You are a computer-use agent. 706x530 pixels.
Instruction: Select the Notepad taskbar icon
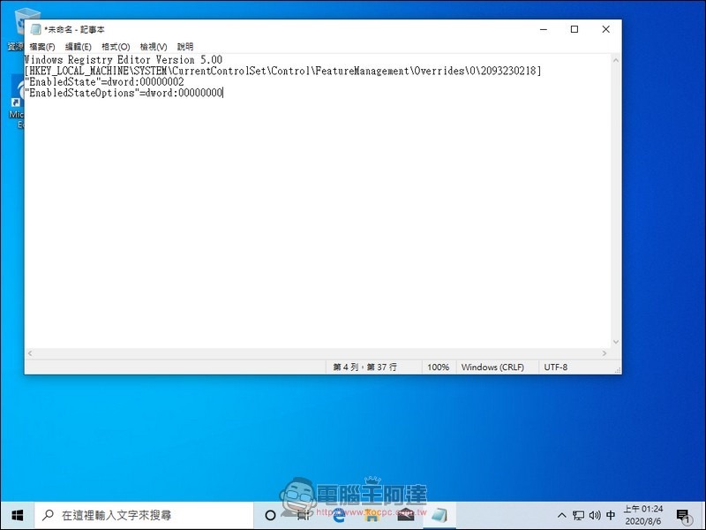[439, 515]
